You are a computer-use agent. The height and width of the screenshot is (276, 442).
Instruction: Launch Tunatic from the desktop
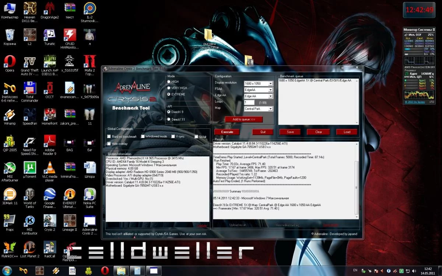49,37
